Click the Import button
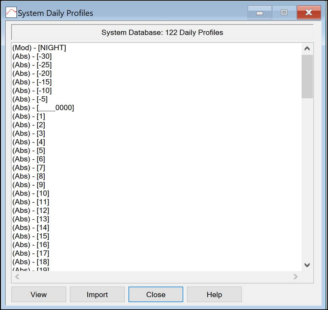Screen dimensions: 328x310 (97, 294)
